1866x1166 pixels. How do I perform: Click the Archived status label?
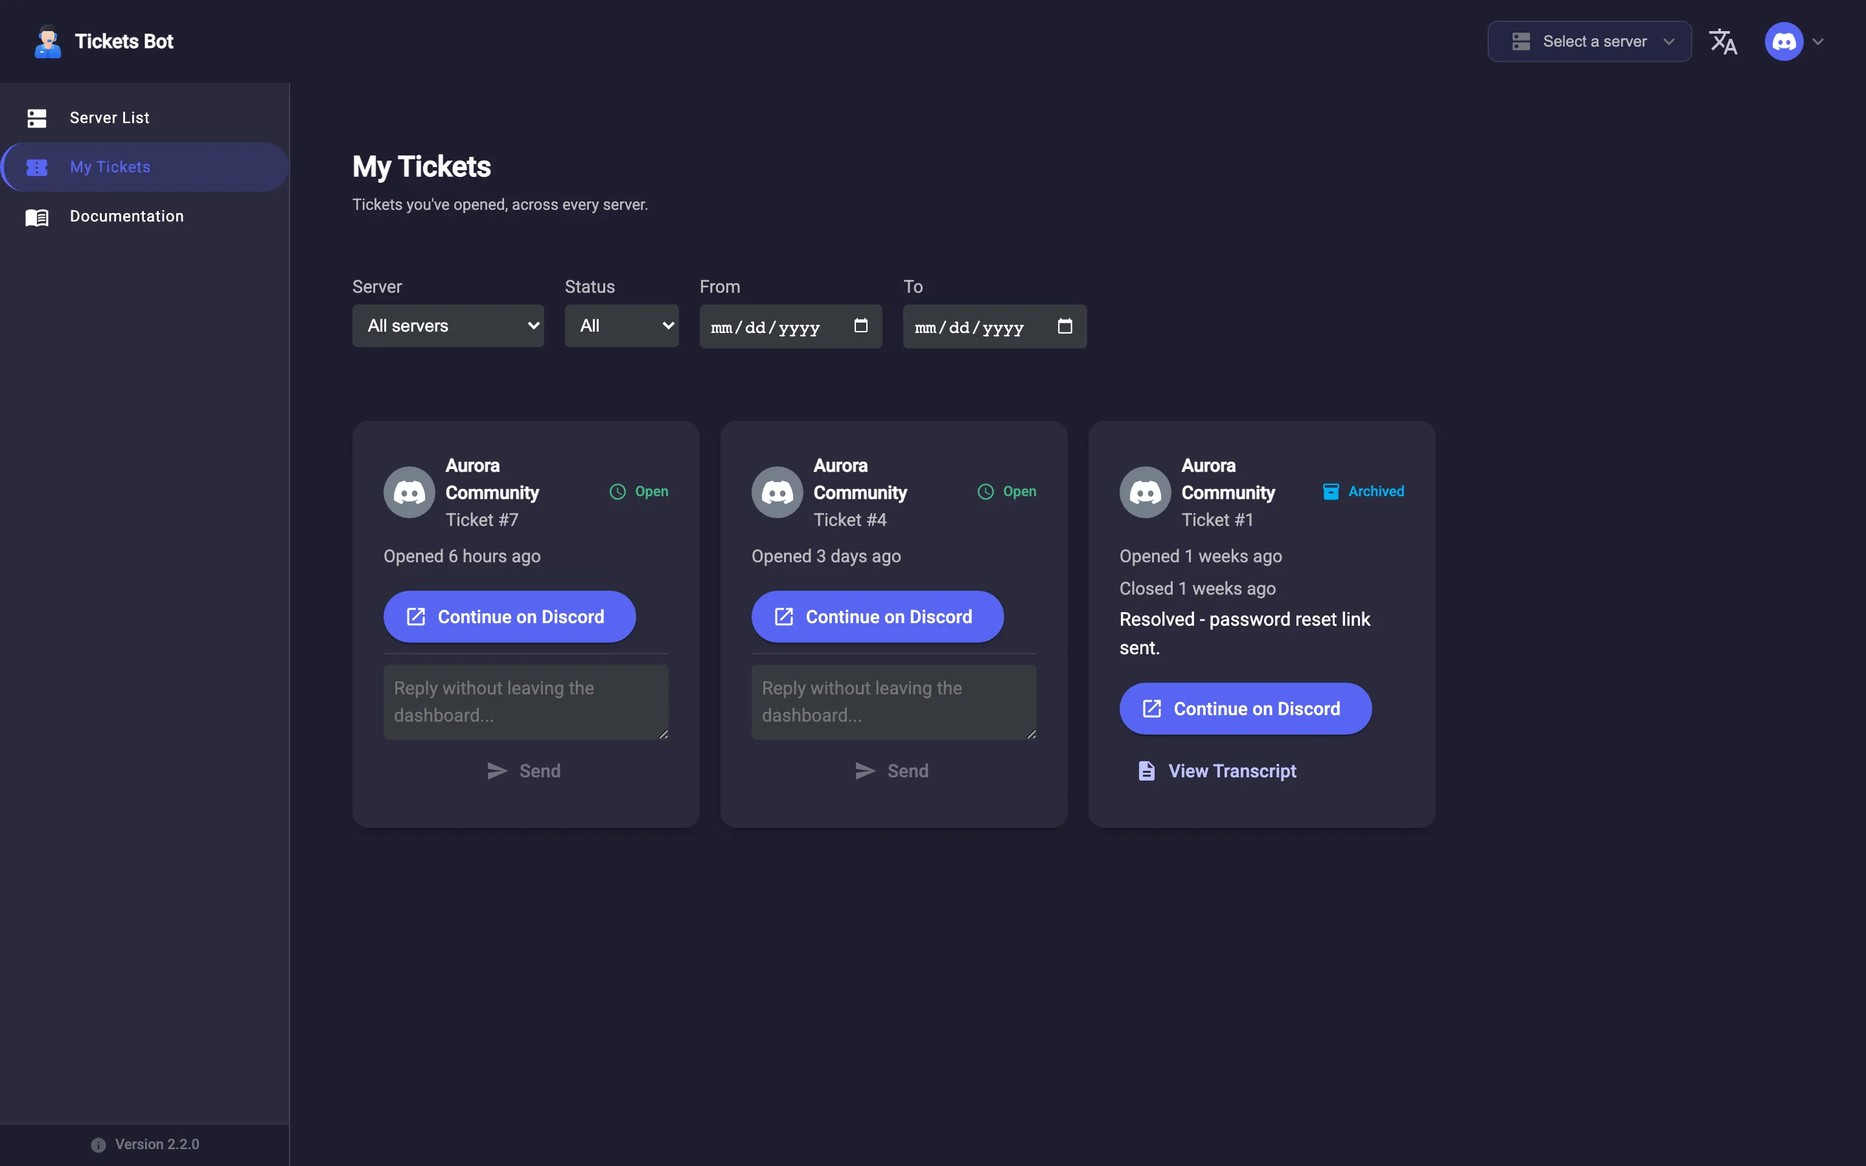click(x=1376, y=492)
